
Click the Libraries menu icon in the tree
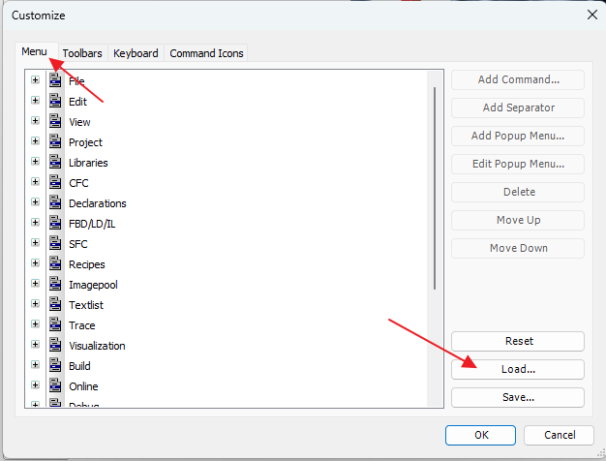click(x=55, y=162)
